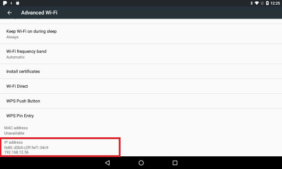Viewport: 282px width, 169px height.
Task: Open Keep Wi-Fi on during sleep setting
Action: pos(141,34)
